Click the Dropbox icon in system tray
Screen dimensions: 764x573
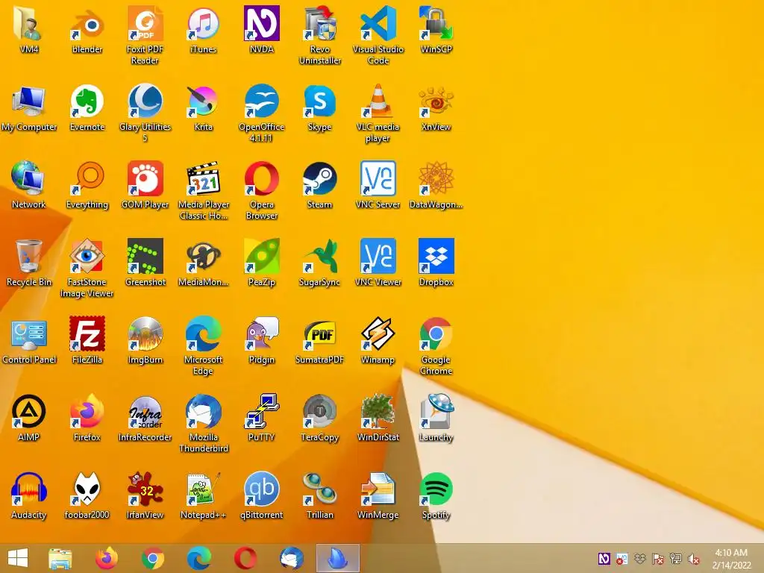pos(639,558)
